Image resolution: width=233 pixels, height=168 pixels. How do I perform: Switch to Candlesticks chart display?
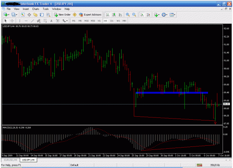pyautogui.click(x=114, y=14)
